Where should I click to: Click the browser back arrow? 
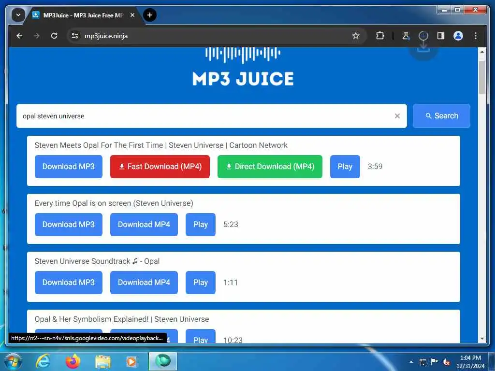click(x=19, y=36)
